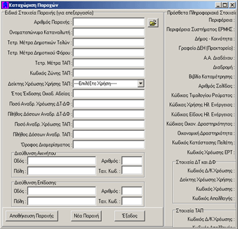This screenshot has width=238, height=229.
Task: Click the Κώδικας Χρήσης Ηλ. Ενέργειας label
Action: click(x=202, y=105)
